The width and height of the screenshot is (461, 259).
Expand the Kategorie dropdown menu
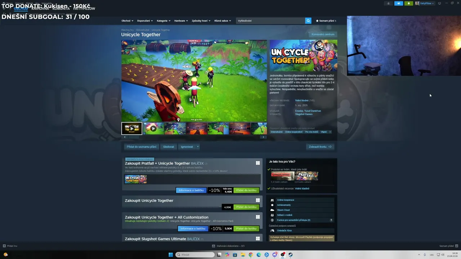pyautogui.click(x=164, y=21)
